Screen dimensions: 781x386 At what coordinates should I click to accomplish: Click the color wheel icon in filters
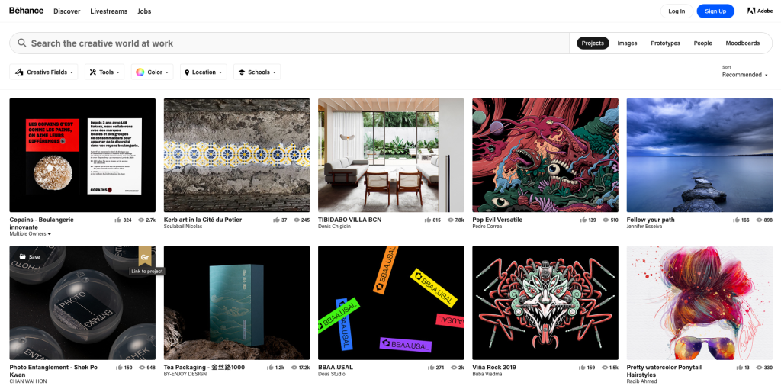click(x=140, y=72)
